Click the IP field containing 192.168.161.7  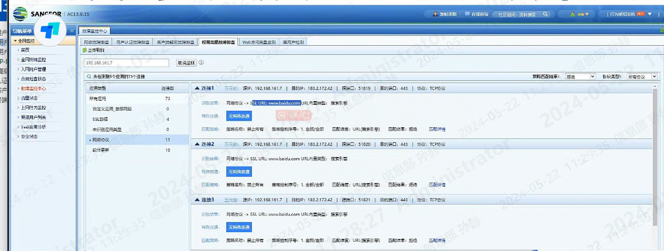point(126,63)
